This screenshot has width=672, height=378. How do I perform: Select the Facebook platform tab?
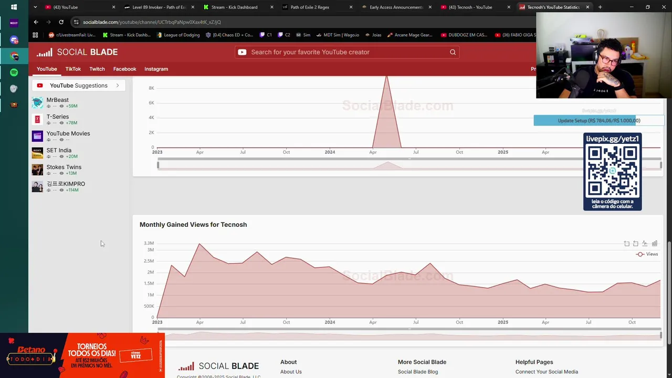coord(124,69)
